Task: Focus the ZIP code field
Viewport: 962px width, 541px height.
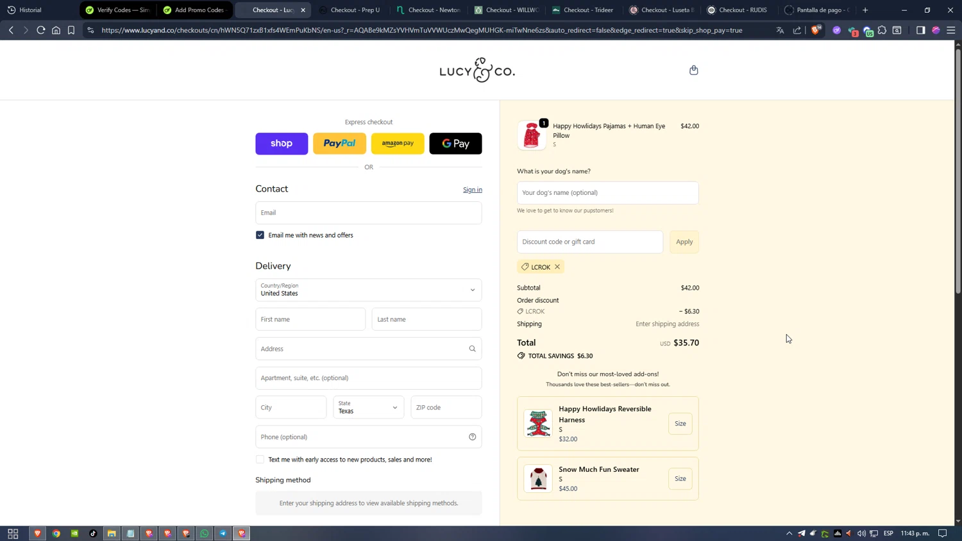Action: click(446, 408)
